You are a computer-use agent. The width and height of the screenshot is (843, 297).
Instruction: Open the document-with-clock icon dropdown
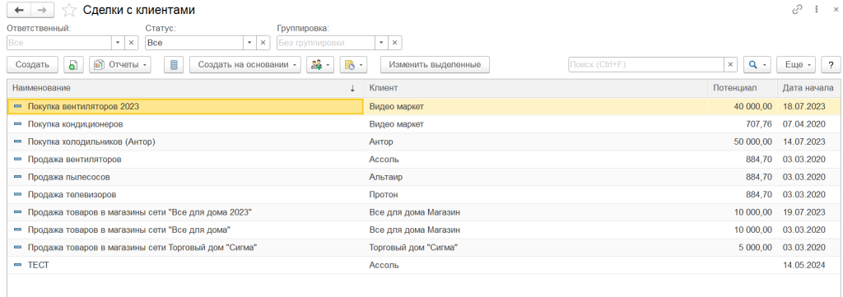[x=353, y=64]
